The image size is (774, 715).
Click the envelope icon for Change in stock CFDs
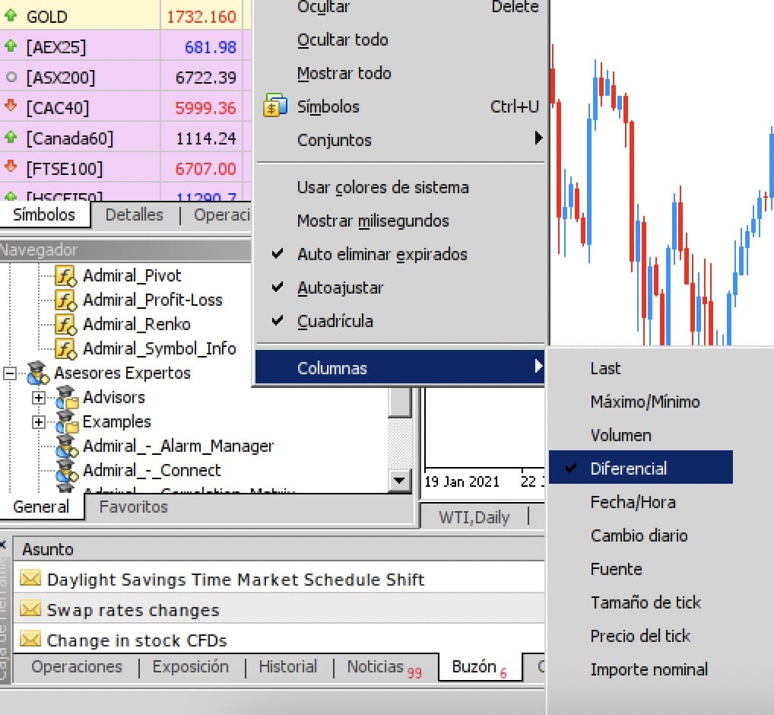coord(30,640)
